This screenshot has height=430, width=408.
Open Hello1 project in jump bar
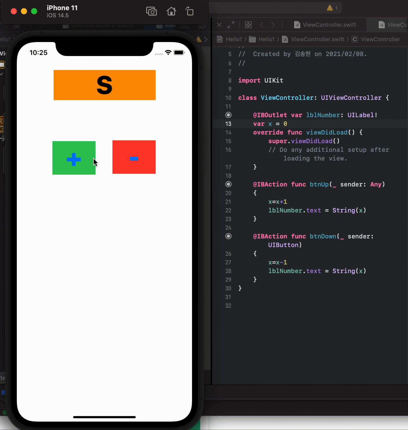230,39
